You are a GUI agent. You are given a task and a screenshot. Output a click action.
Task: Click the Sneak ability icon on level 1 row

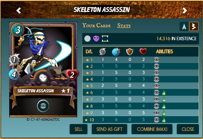156,60
